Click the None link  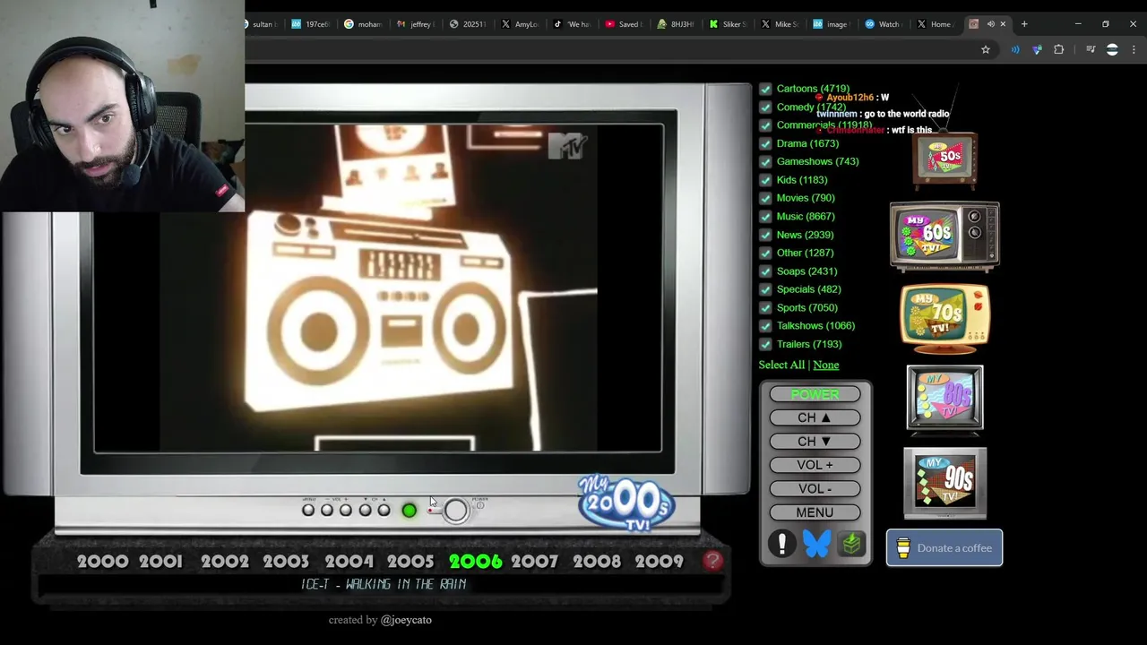coord(826,365)
